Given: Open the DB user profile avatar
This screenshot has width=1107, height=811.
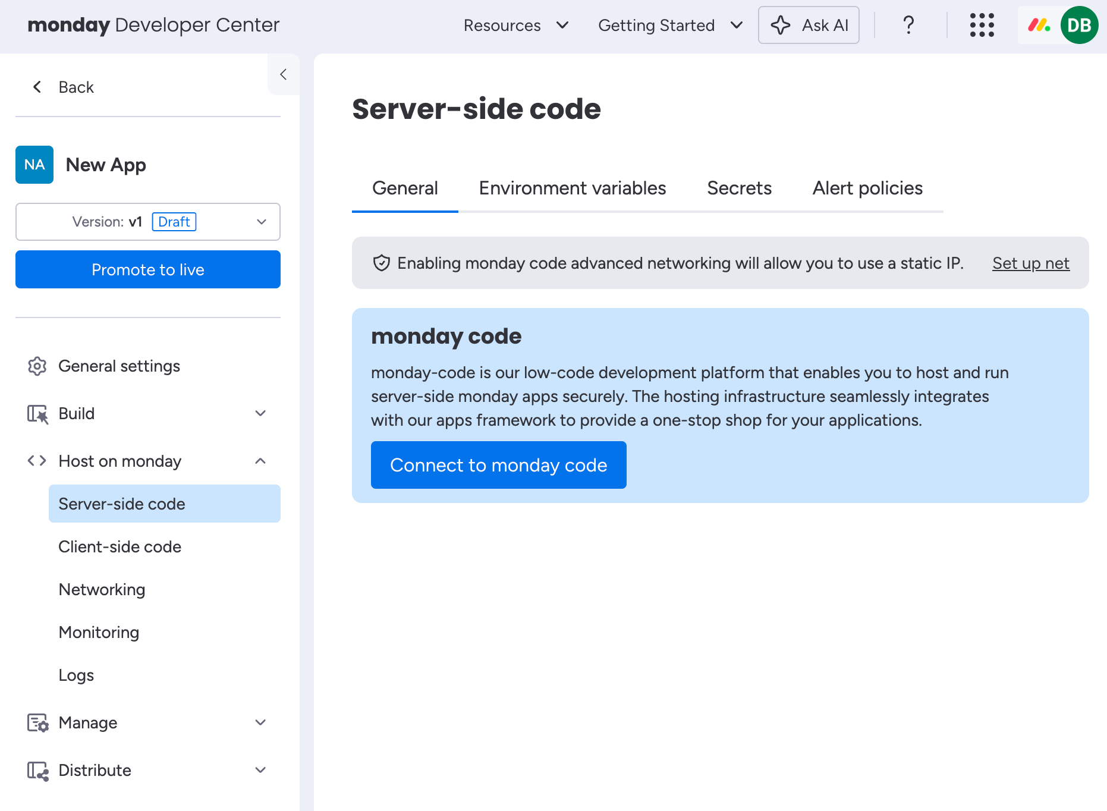Looking at the screenshot, I should point(1079,25).
